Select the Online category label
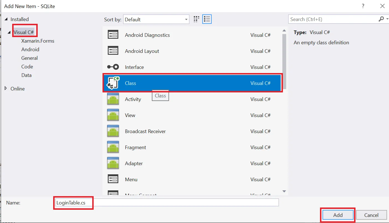The image size is (389, 223). [x=17, y=89]
